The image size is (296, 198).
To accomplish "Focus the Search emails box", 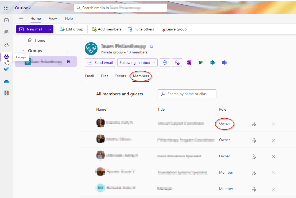I will [120, 8].
